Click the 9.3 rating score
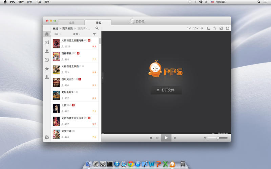The height and width of the screenshot is (169, 271). [x=94, y=47]
